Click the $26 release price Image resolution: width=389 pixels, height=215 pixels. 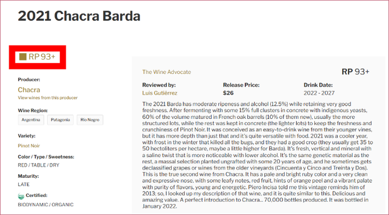pos(228,93)
